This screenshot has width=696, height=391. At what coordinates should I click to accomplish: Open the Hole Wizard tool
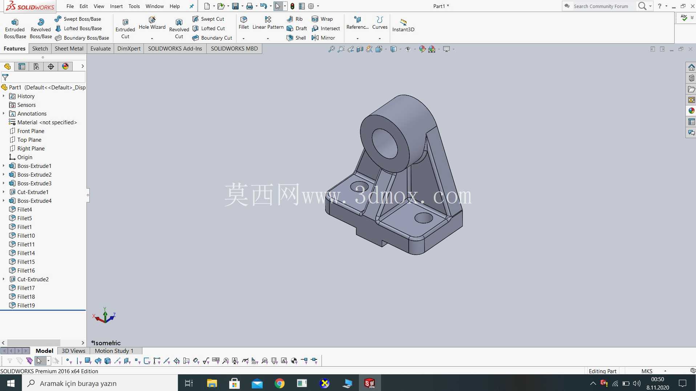152,23
